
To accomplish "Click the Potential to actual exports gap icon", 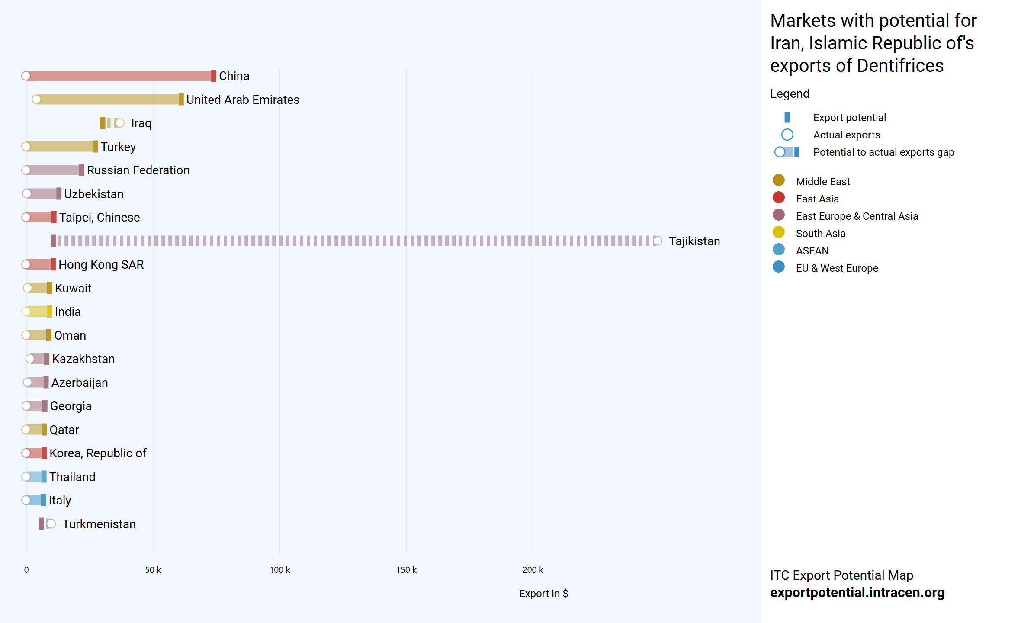I will (787, 152).
